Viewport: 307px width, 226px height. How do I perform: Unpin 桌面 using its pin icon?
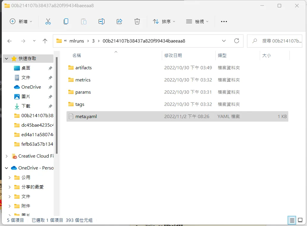point(50,68)
